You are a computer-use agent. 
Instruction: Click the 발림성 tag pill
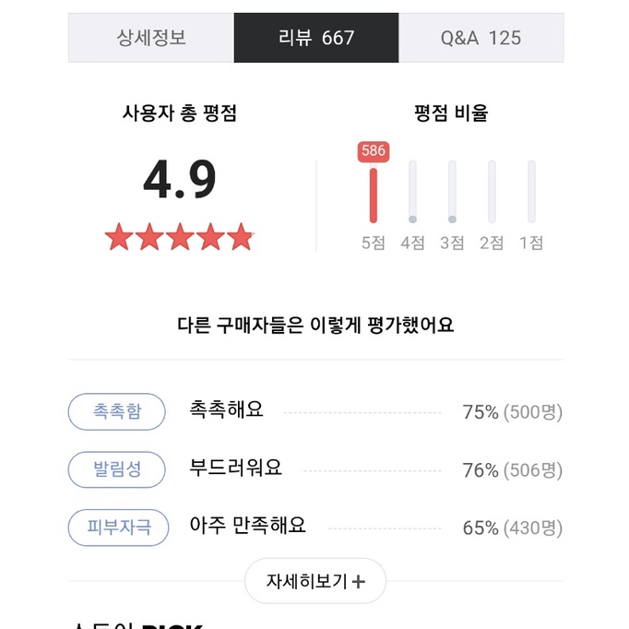(117, 469)
